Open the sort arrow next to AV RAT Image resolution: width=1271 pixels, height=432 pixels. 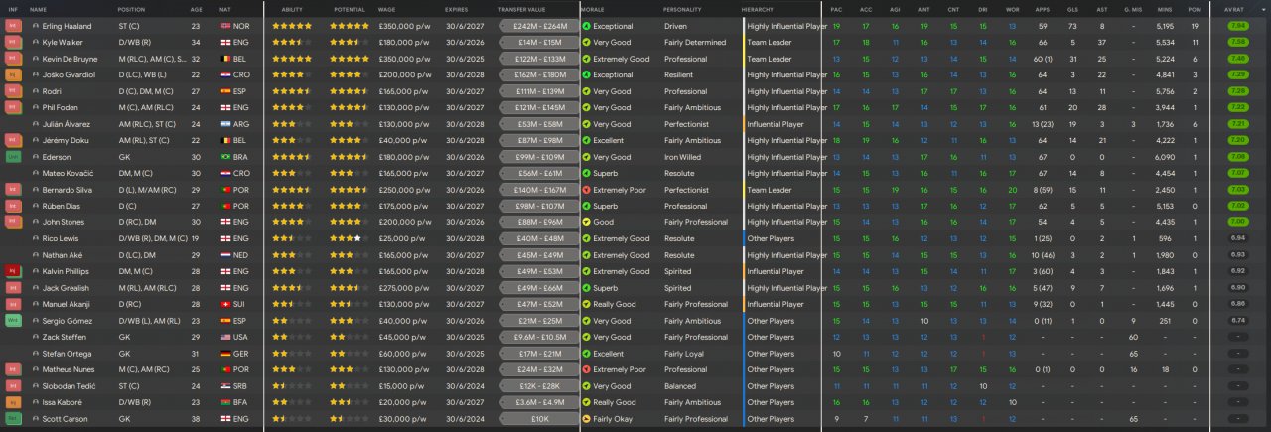1263,8
